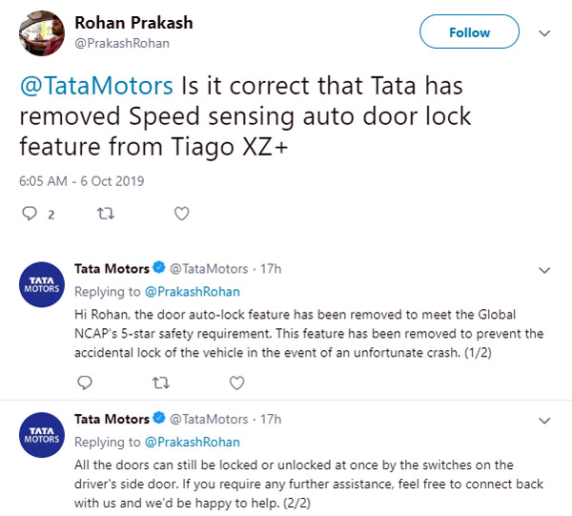The image size is (572, 516).
Task: Expand more options on Tata Motors' (1/2) reply
Action: (544, 270)
